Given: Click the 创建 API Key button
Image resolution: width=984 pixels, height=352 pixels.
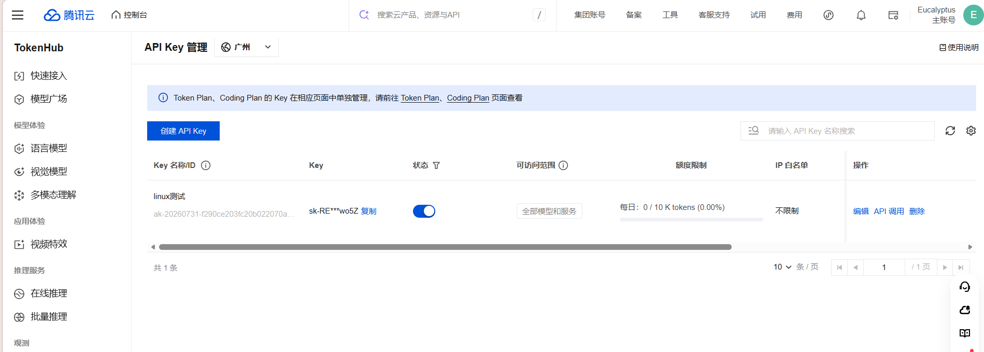Looking at the screenshot, I should point(183,131).
